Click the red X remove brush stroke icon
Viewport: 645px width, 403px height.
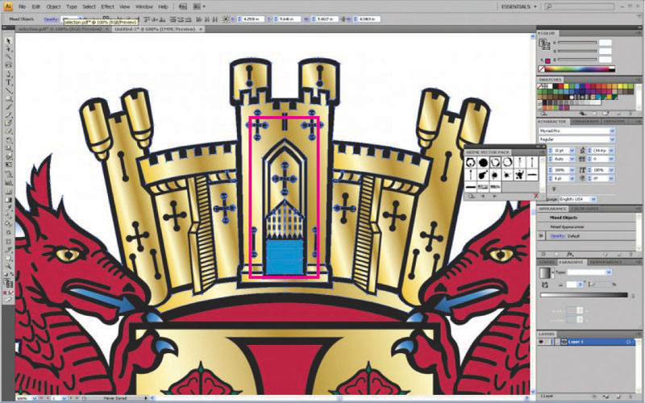tap(536, 197)
